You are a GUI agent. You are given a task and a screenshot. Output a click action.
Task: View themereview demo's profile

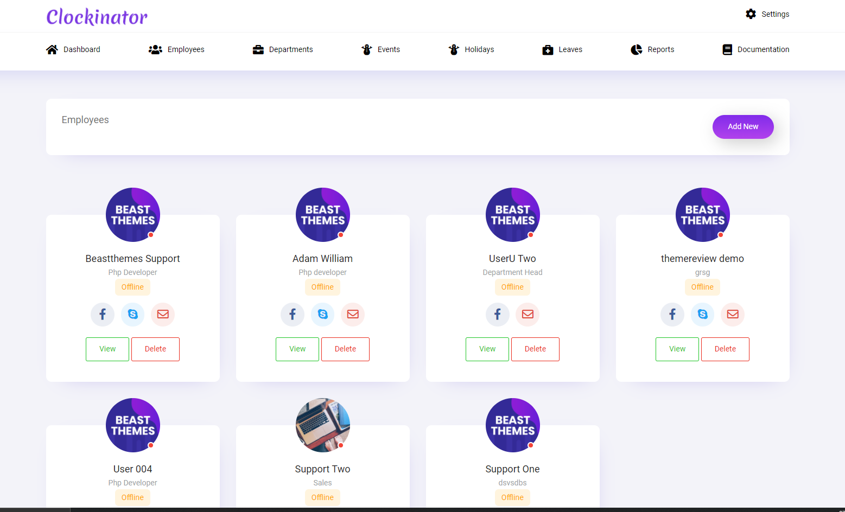click(x=677, y=349)
